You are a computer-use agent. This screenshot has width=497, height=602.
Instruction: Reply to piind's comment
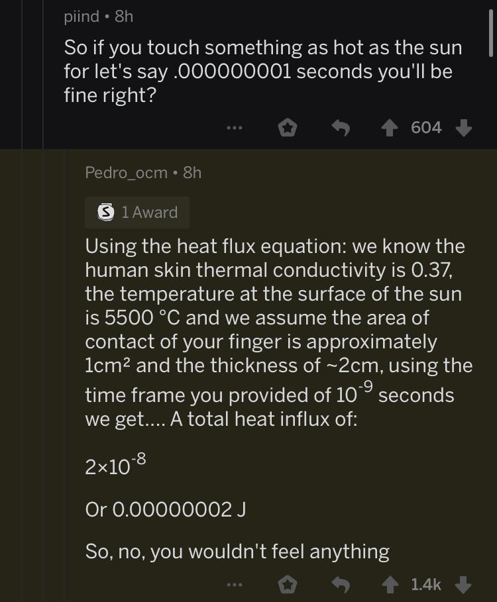[x=341, y=127]
